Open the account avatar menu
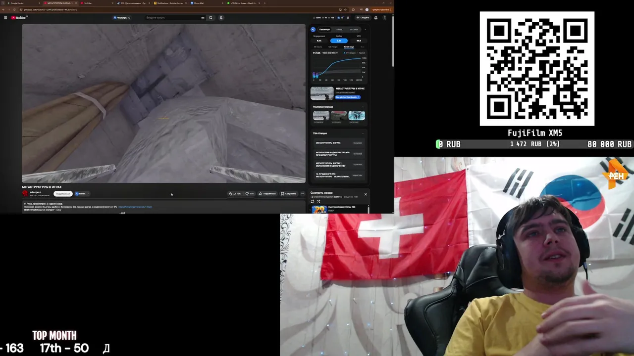The image size is (634, 356). point(384,18)
